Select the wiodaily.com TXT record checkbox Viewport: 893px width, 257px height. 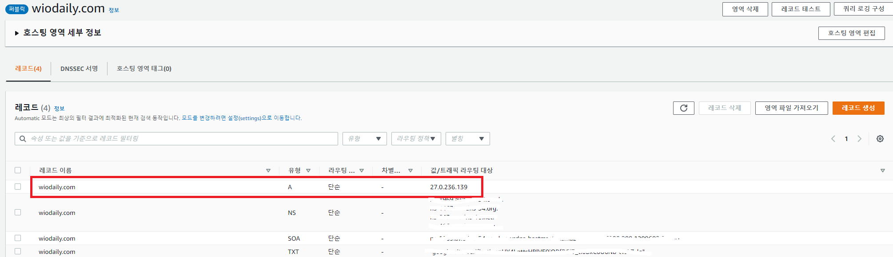[18, 251]
